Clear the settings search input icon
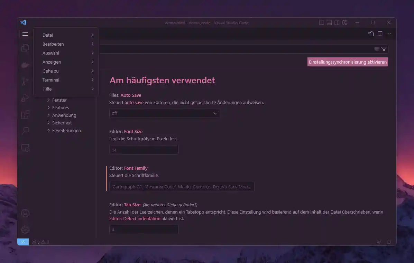This screenshot has height=263, width=414. [377, 49]
